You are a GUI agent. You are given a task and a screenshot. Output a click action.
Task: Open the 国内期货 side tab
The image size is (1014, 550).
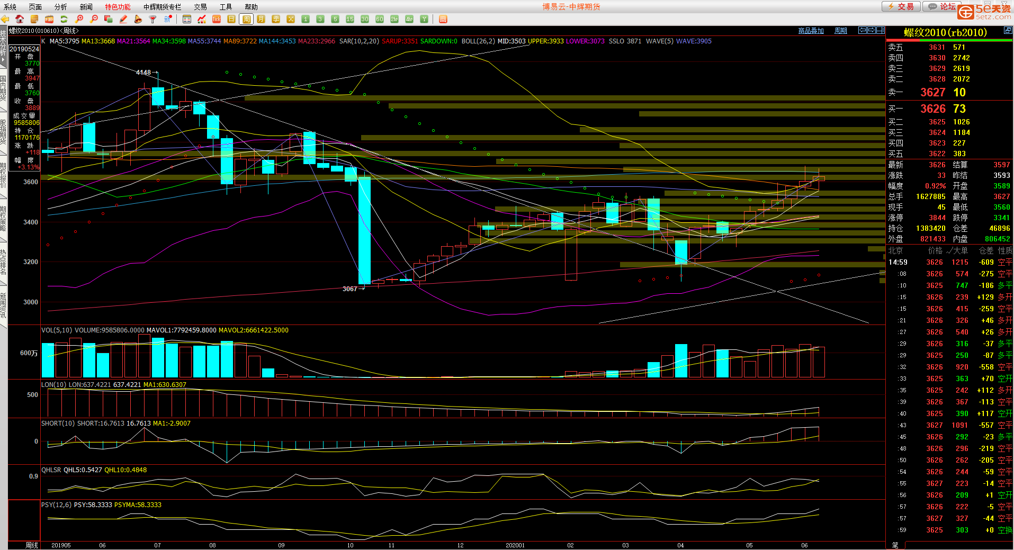3,88
